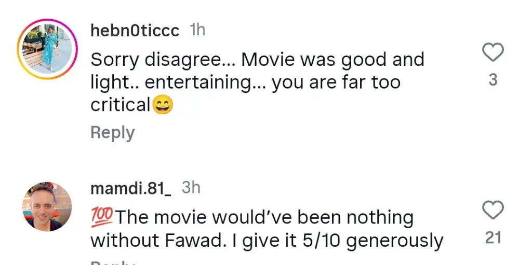Screen dimensions: 532x265
Task: View the 21 likes count
Action: pos(493,238)
